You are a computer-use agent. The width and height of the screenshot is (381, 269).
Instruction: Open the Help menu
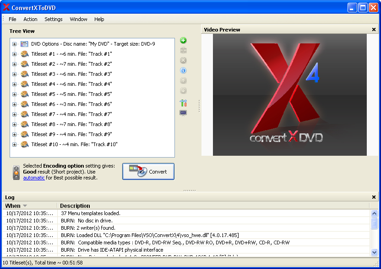99,19
